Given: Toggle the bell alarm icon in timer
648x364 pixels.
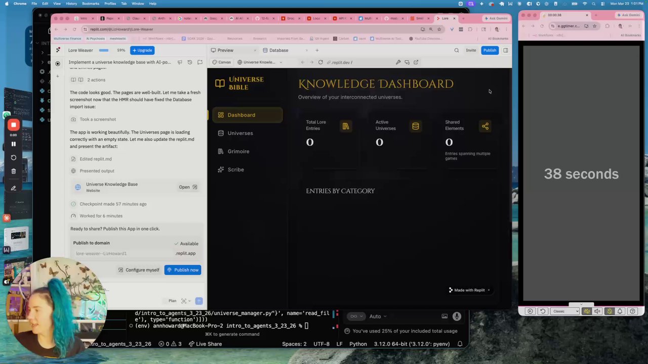Looking at the screenshot, I should click(x=620, y=311).
